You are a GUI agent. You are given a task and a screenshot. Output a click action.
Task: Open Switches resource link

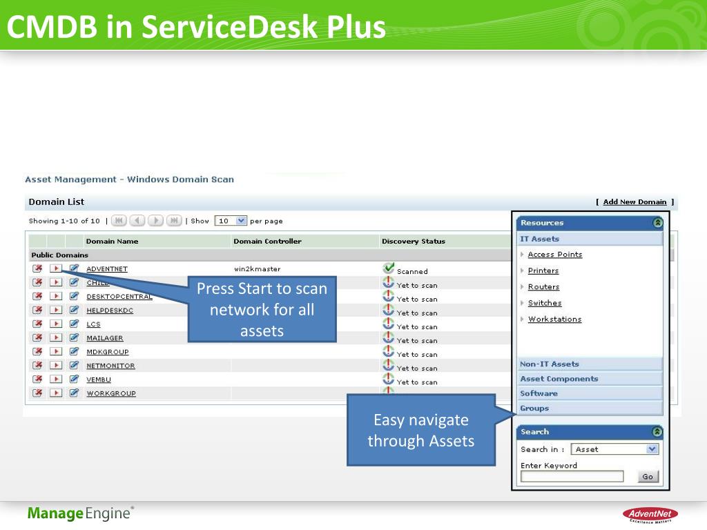pyautogui.click(x=545, y=304)
